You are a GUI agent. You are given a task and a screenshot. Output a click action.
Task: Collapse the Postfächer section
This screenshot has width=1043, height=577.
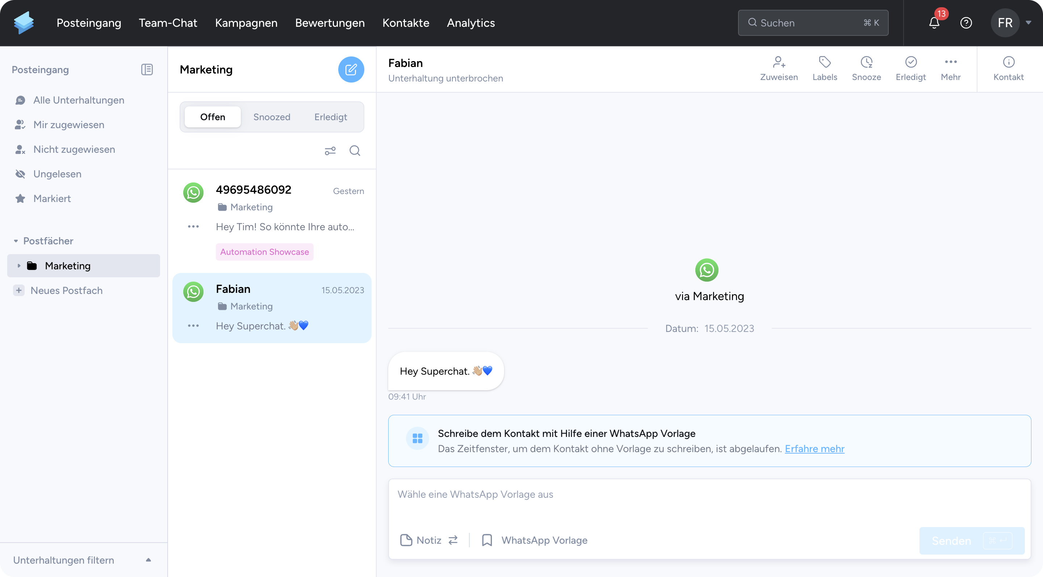click(x=16, y=241)
